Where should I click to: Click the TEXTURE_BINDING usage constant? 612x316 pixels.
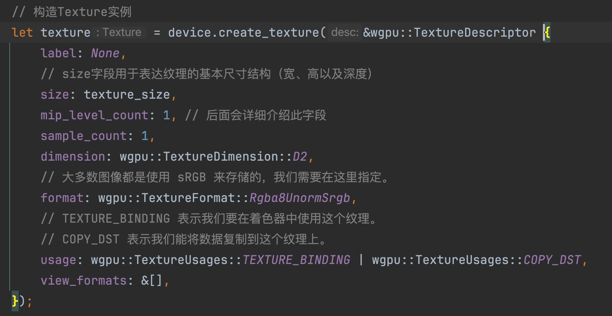[296, 260]
